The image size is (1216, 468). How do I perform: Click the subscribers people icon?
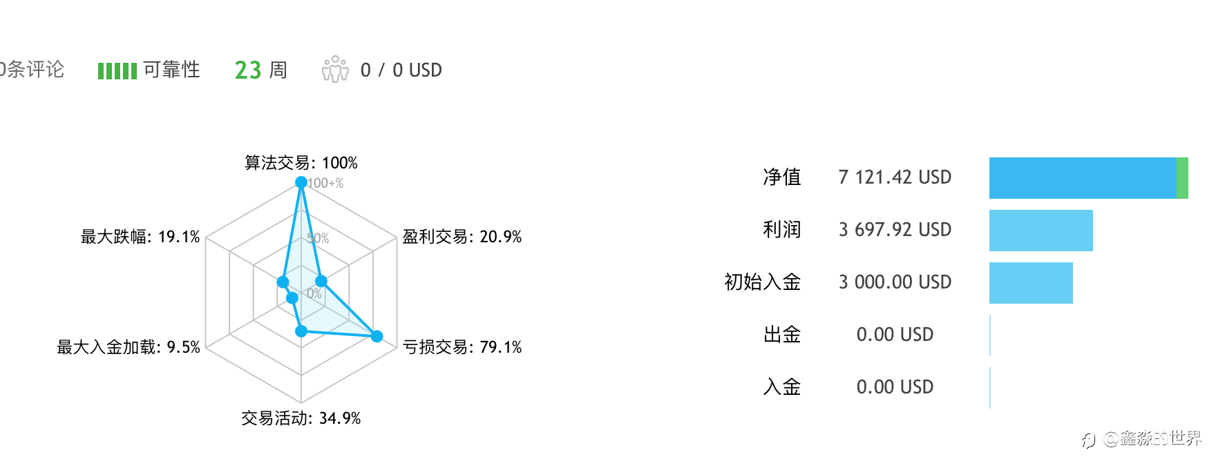(335, 70)
